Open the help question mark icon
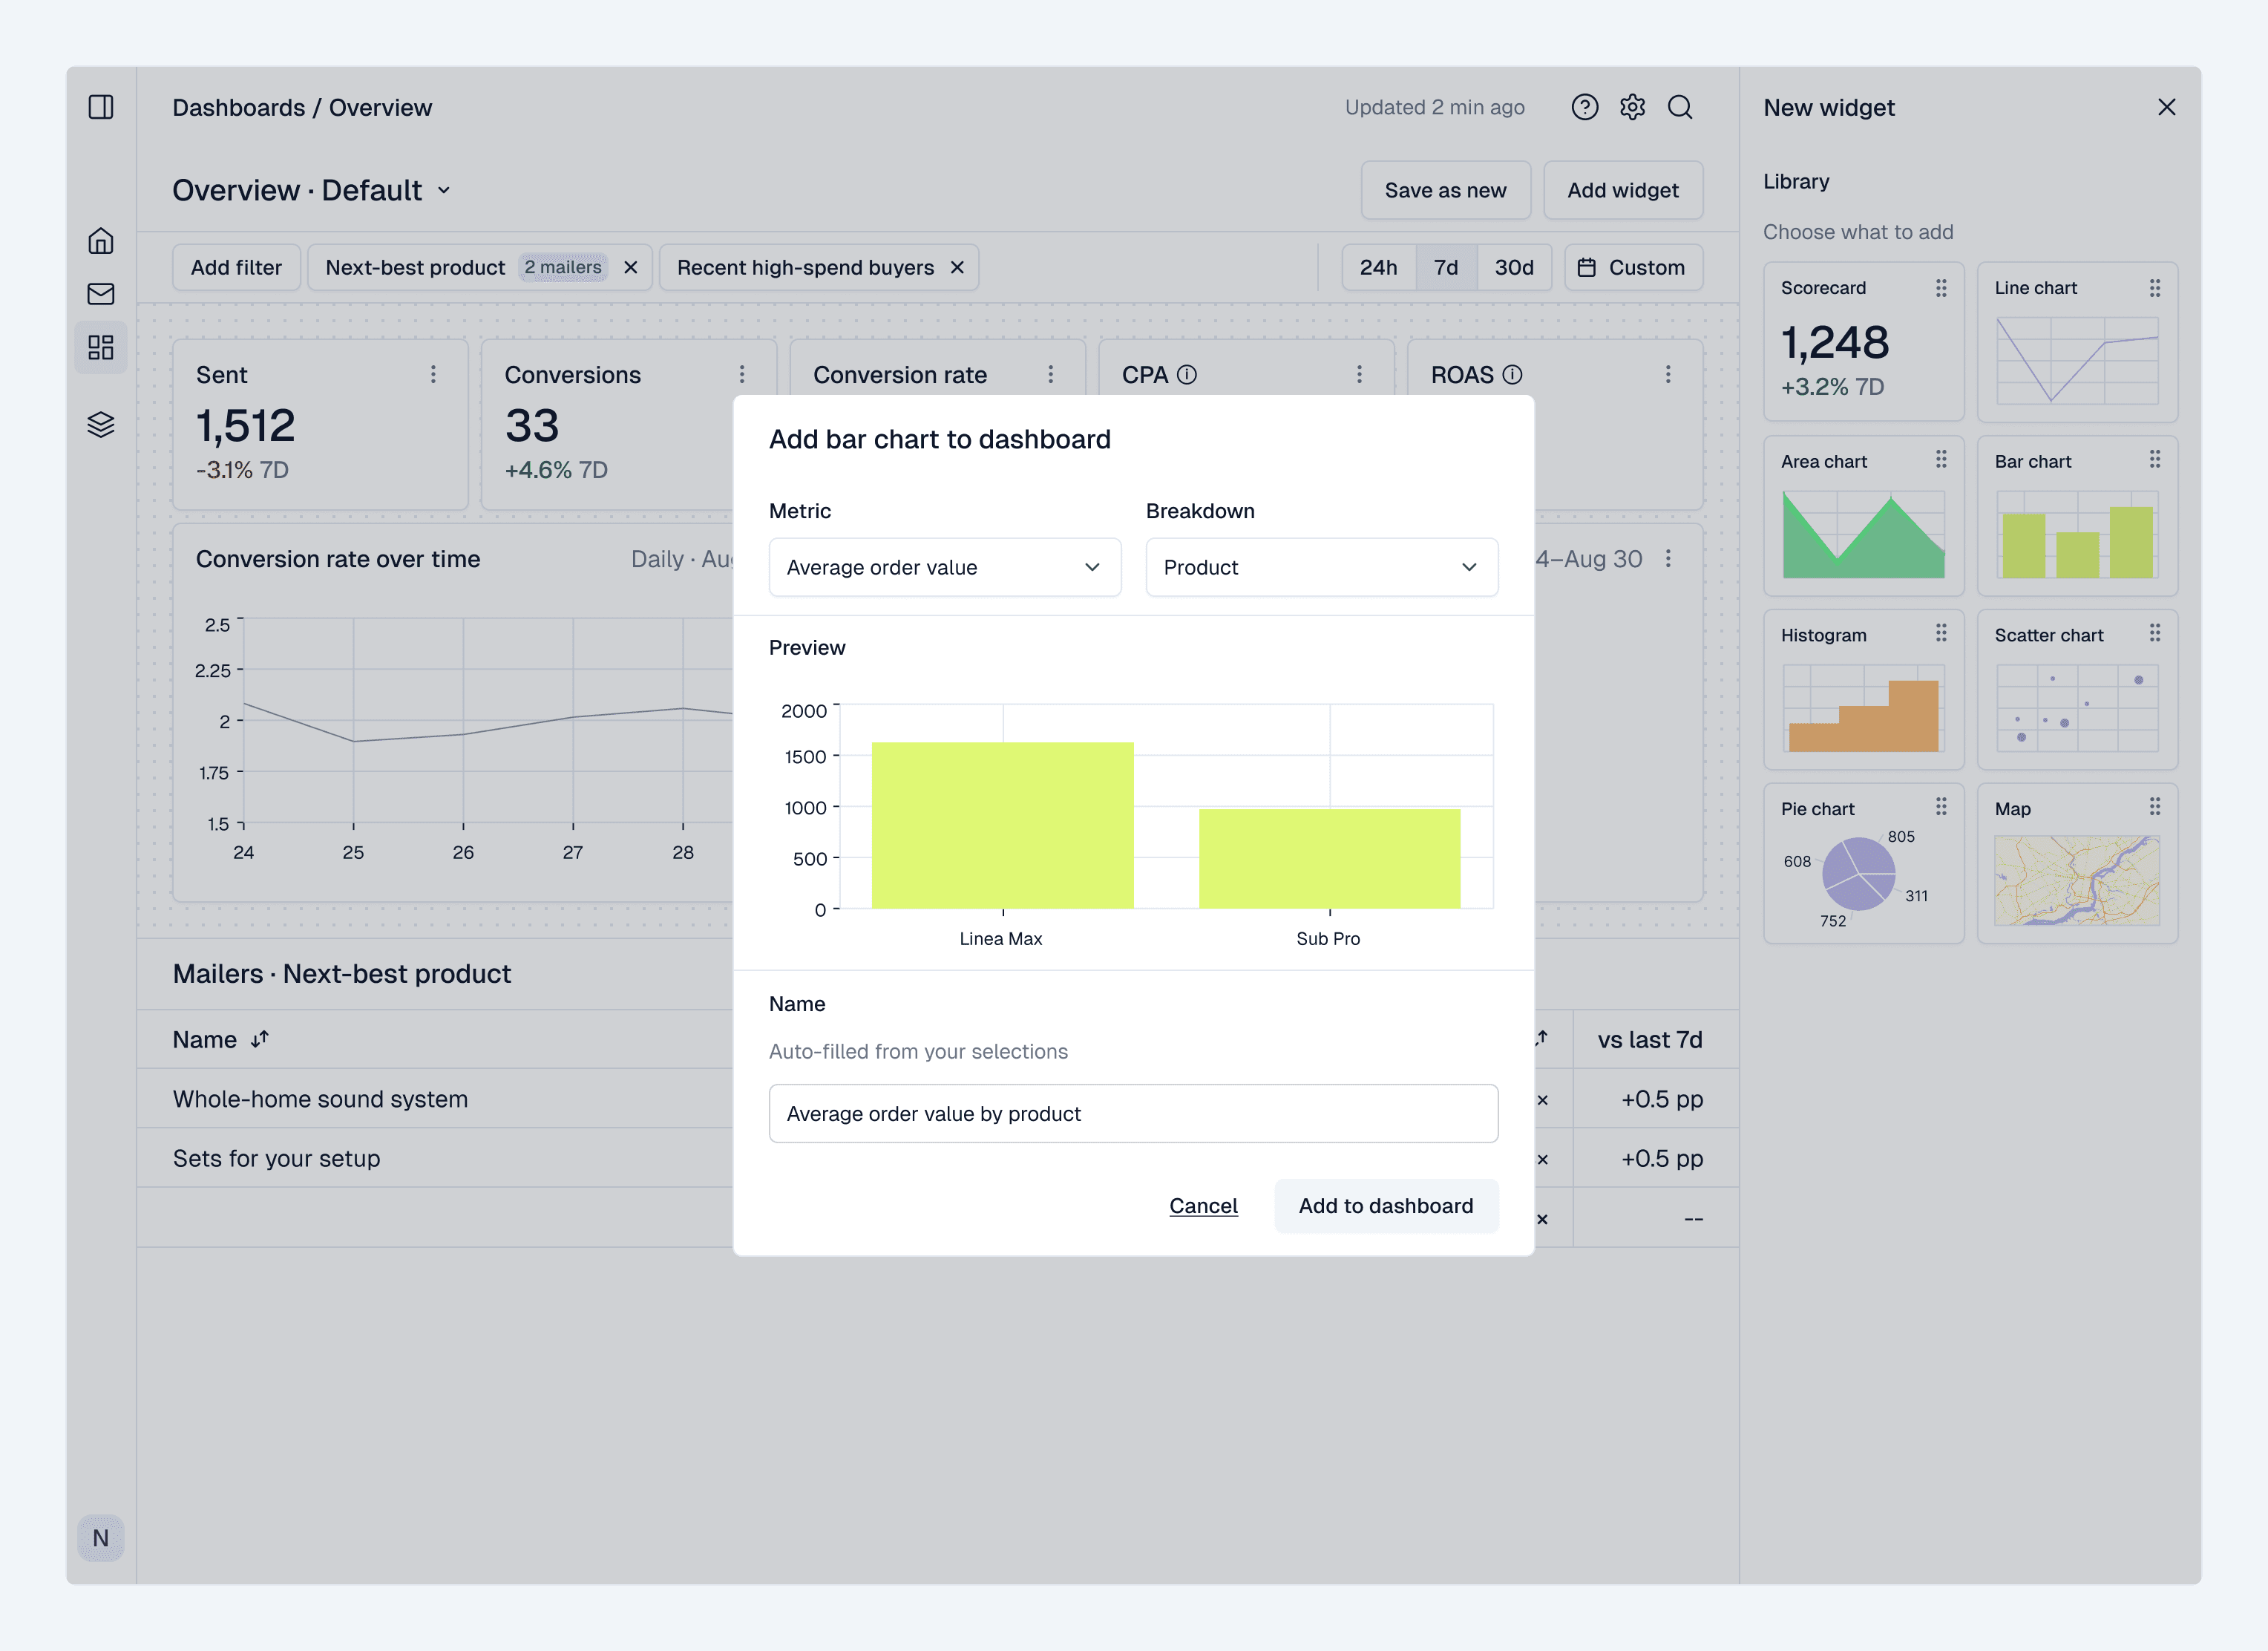This screenshot has height=1651, width=2268. (1585, 107)
